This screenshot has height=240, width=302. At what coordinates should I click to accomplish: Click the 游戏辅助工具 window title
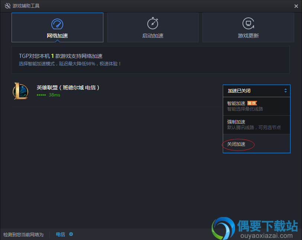pyautogui.click(x=26, y=6)
